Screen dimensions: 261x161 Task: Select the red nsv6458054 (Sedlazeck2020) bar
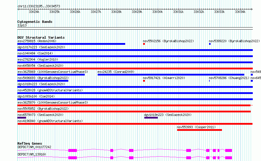coord(135,68)
